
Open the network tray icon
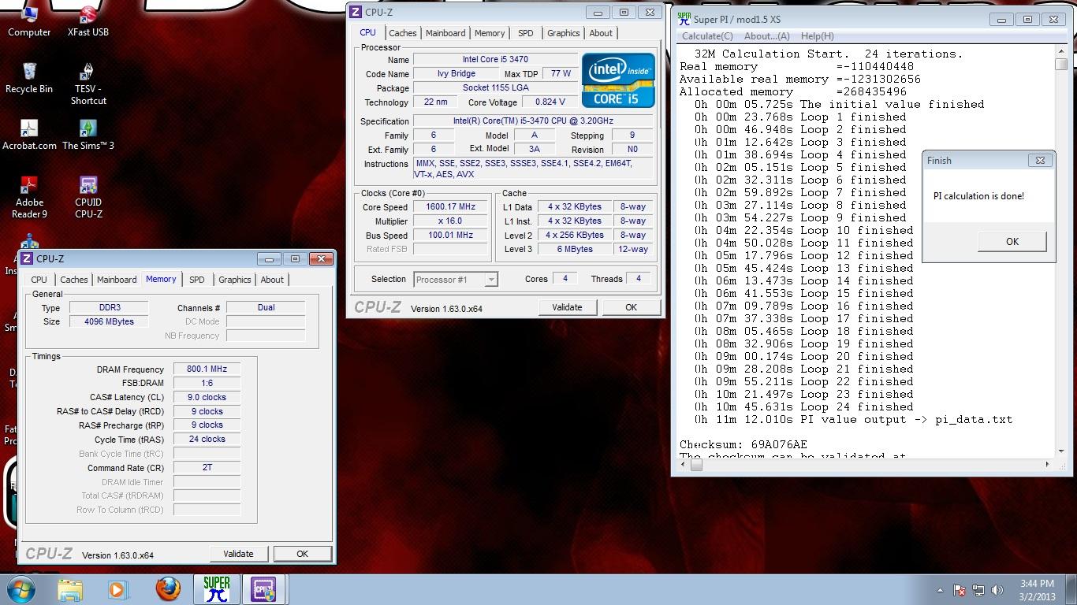coord(978,590)
